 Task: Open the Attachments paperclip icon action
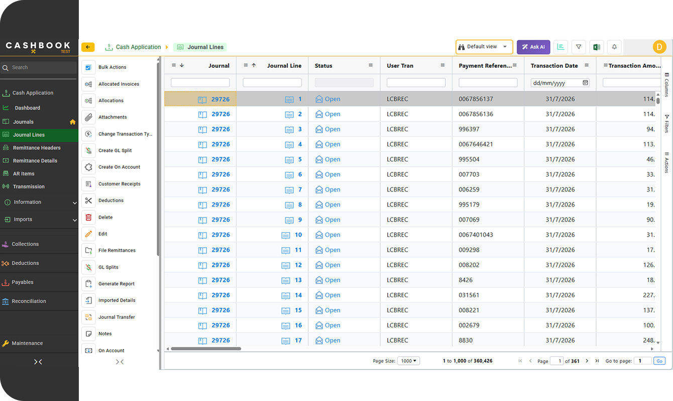click(88, 117)
